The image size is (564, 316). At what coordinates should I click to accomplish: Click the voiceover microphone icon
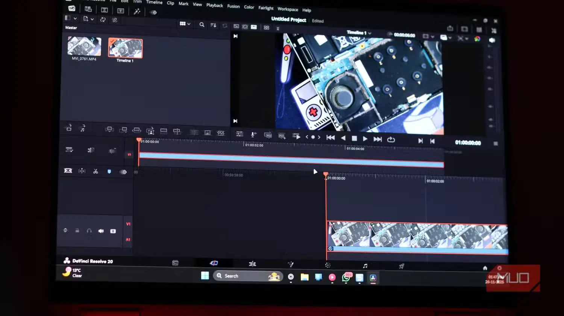pos(254,134)
